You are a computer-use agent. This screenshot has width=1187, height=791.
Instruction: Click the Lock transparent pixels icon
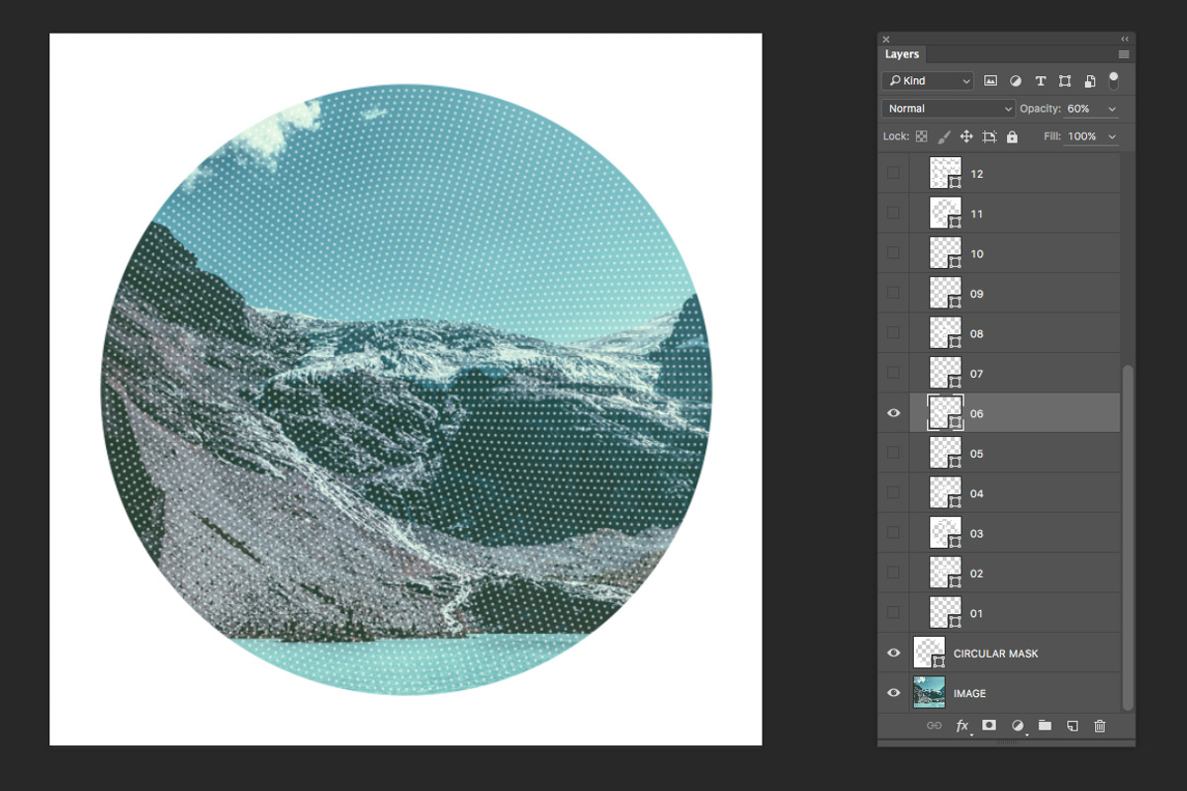920,135
